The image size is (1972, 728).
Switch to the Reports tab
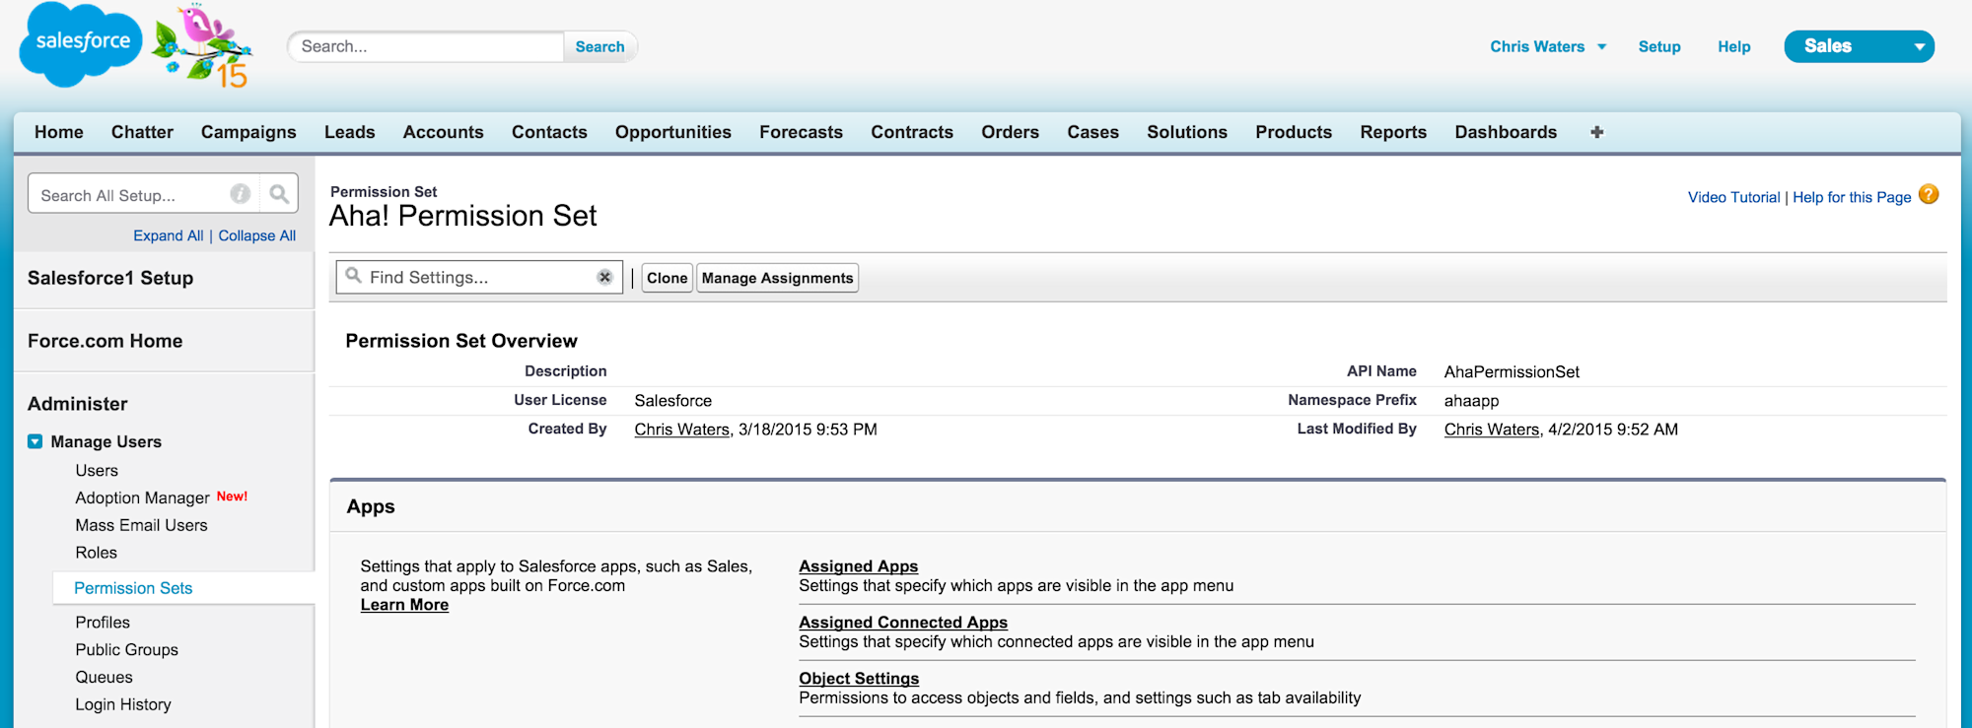pos(1393,132)
